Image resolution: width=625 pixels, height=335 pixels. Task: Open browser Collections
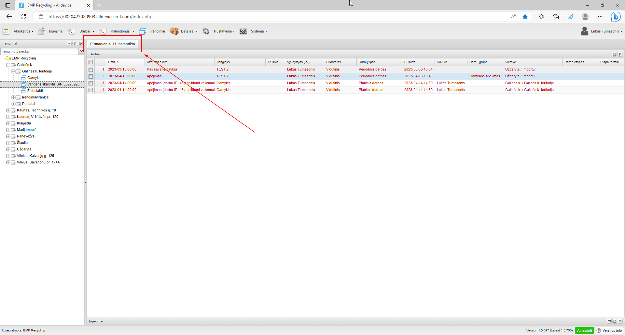click(556, 17)
